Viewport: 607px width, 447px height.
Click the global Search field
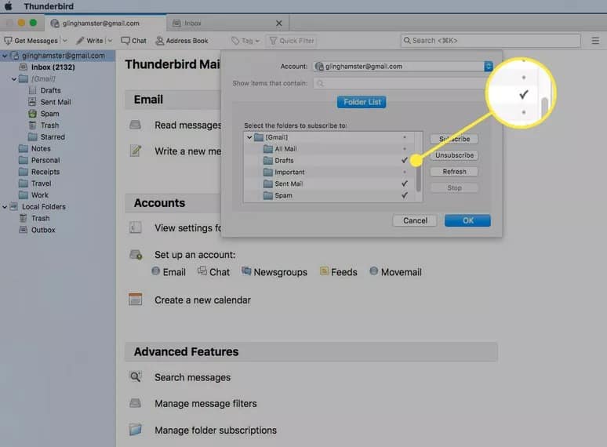coord(490,41)
